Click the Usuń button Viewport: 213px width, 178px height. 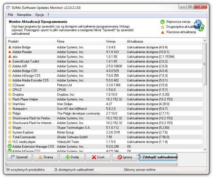(x=98, y=157)
